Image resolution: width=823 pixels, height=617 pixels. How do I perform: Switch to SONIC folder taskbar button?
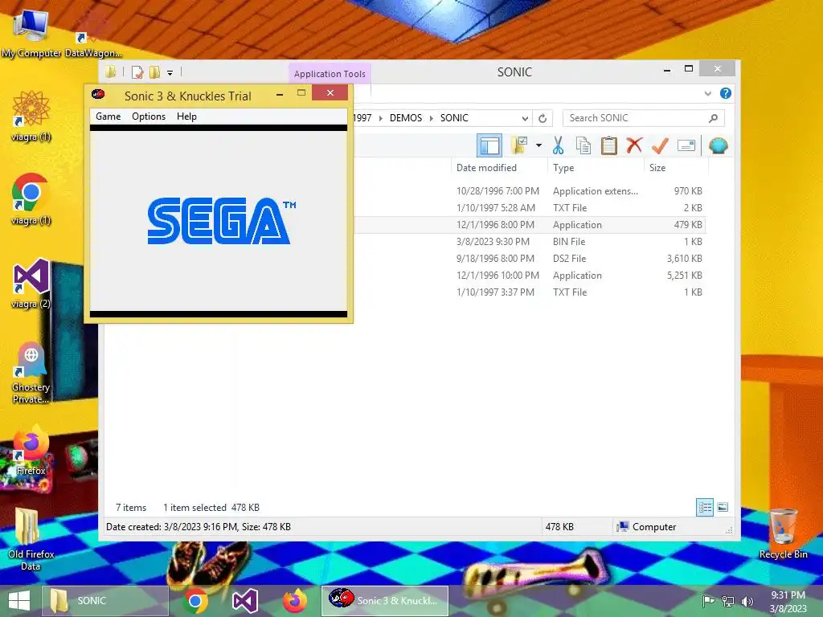105,601
